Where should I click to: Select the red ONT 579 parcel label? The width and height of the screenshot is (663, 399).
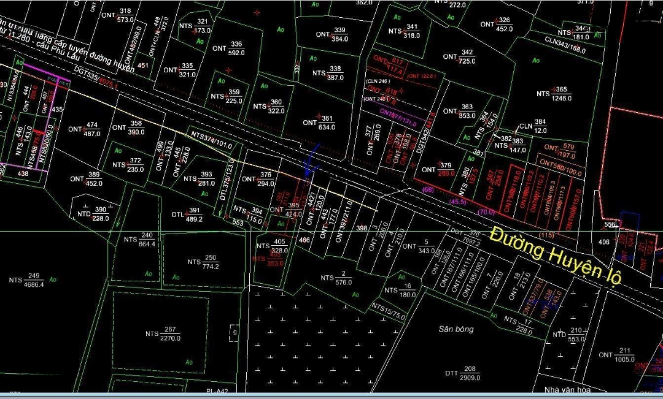click(x=559, y=151)
